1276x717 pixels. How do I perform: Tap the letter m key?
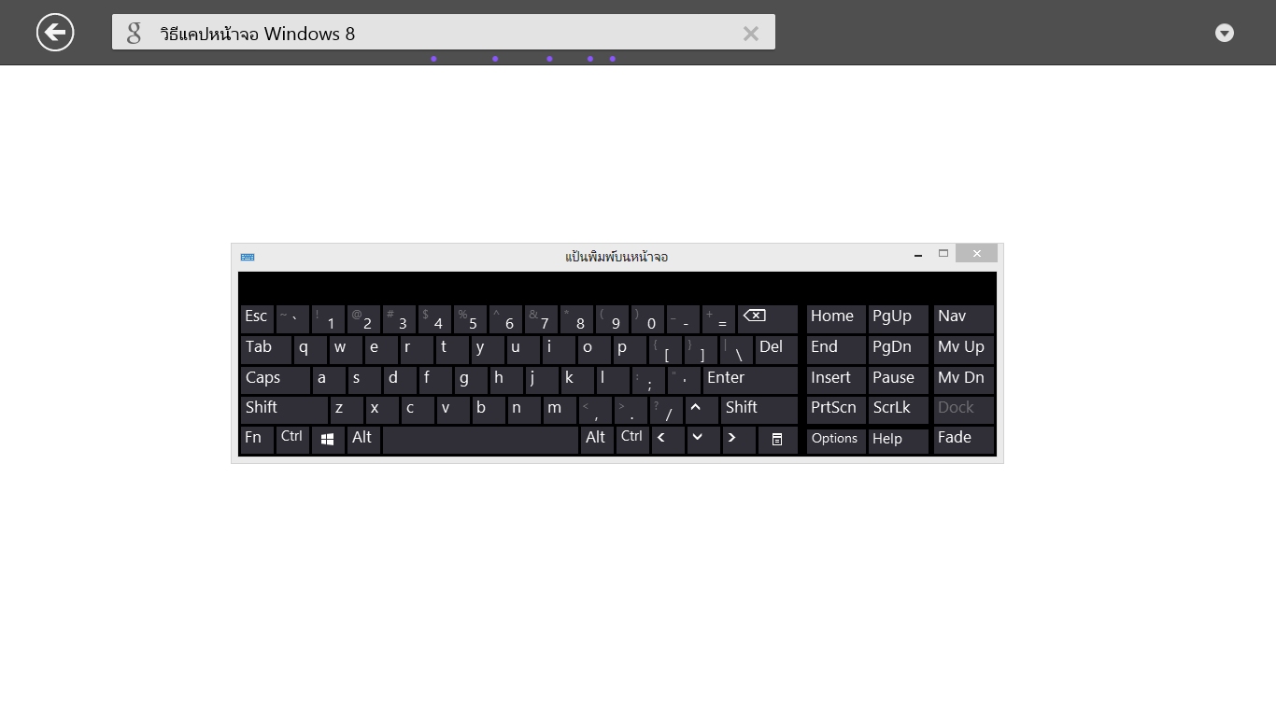pyautogui.click(x=560, y=410)
